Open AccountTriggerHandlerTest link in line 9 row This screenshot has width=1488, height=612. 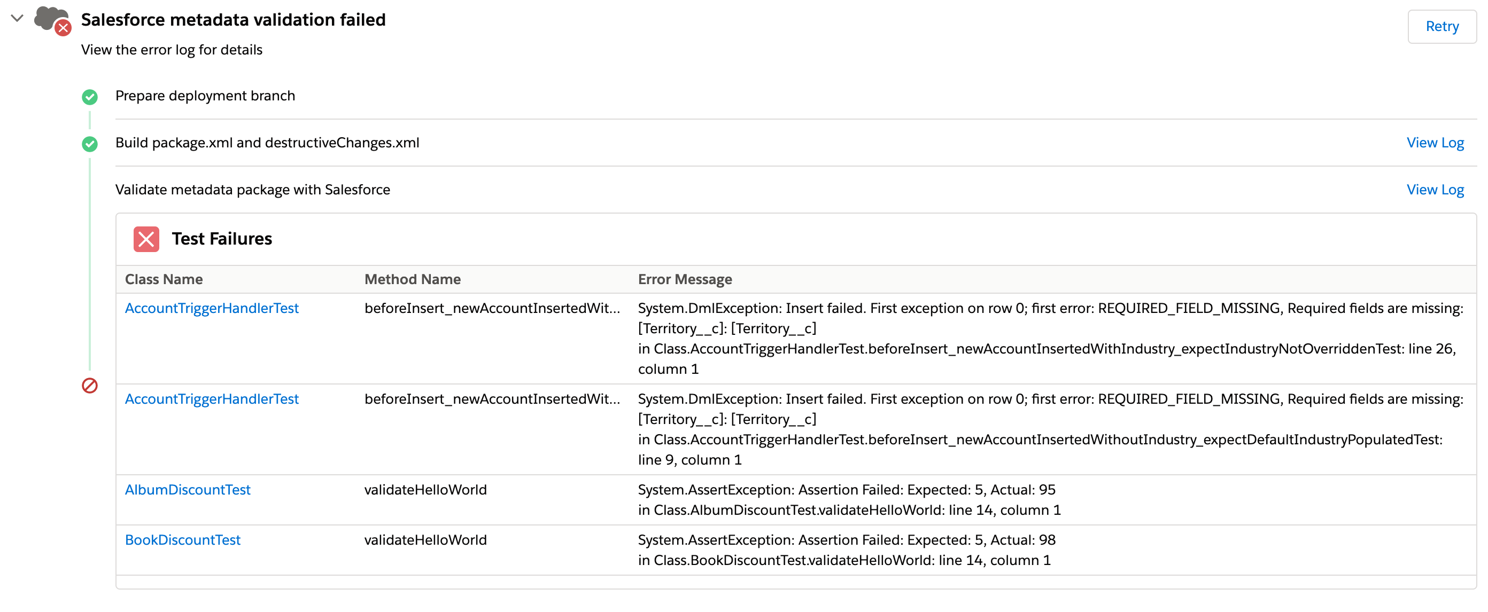click(x=212, y=399)
